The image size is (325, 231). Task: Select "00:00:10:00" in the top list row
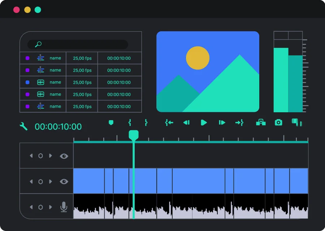point(119,58)
